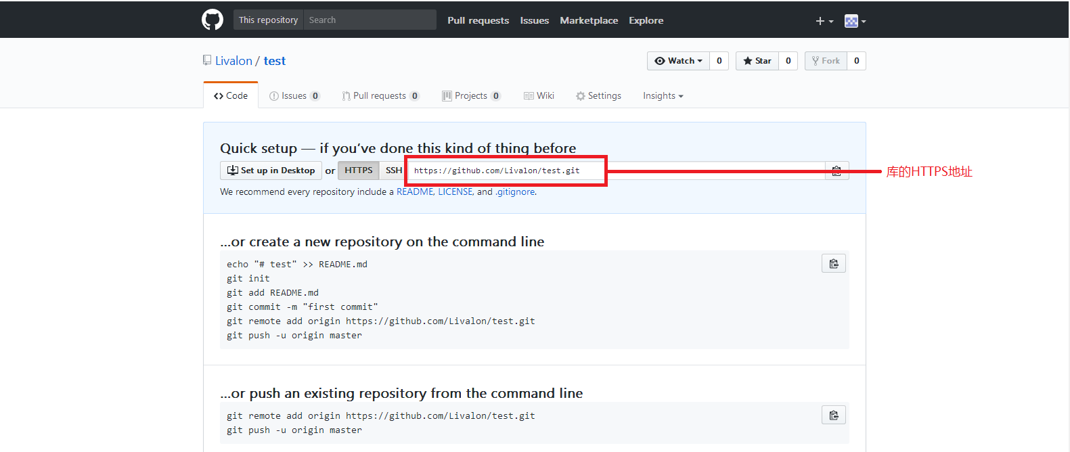Copy the repository clone URL to clipboard

click(837, 171)
